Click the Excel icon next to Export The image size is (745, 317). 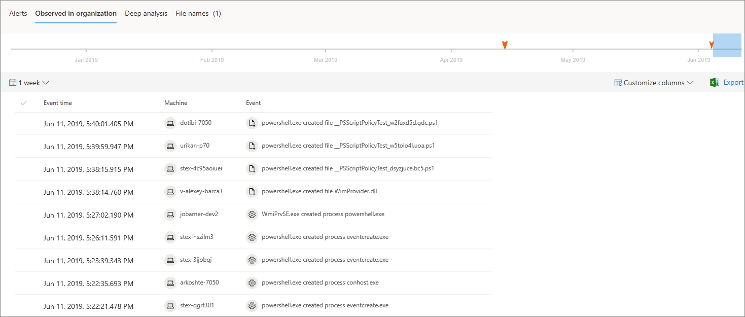point(715,83)
